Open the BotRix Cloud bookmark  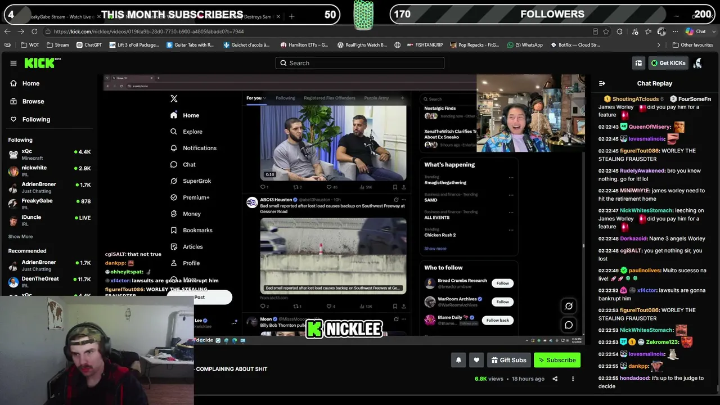(575, 45)
